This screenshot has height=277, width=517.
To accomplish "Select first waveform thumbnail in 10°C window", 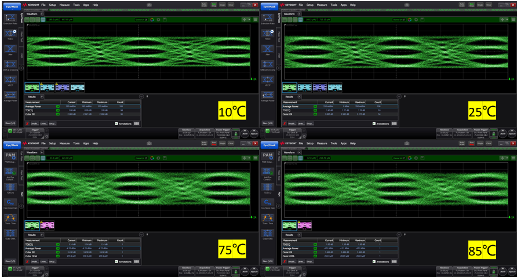I will [31, 88].
